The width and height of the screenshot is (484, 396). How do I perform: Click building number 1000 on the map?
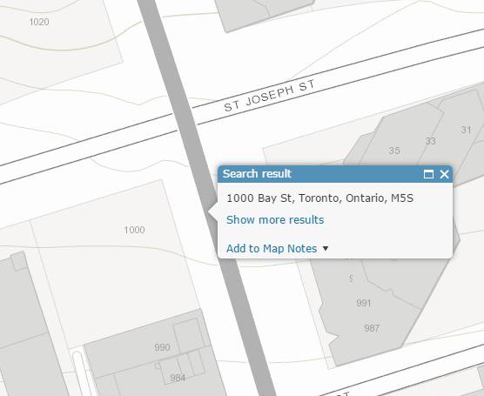(x=134, y=230)
